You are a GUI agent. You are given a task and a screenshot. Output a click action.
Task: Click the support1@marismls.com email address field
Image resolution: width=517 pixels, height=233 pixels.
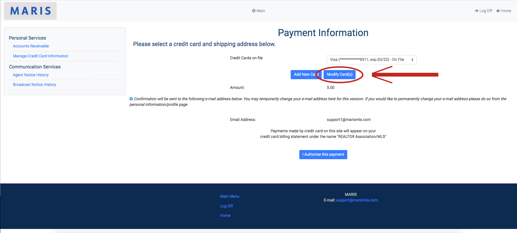pyautogui.click(x=349, y=120)
